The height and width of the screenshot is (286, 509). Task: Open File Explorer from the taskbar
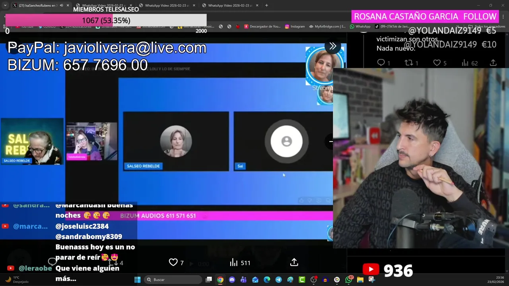point(360,280)
